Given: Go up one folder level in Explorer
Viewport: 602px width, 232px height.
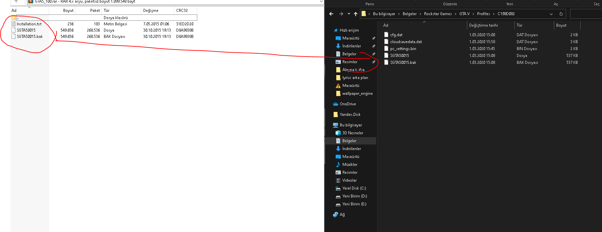Looking at the screenshot, I should (x=356, y=14).
